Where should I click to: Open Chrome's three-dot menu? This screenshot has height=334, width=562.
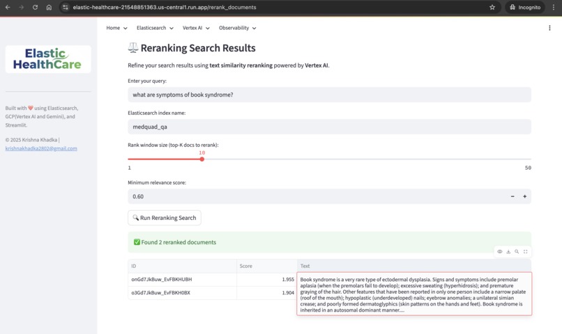pyautogui.click(x=554, y=7)
